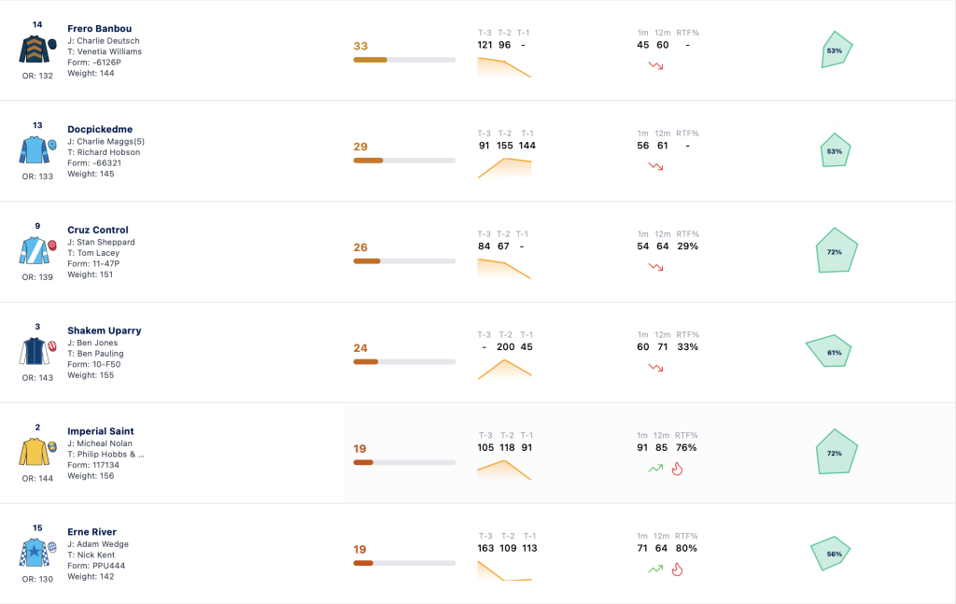Click Shakem Uparry's red cap icon
Image resolution: width=956 pixels, height=604 pixels.
tap(52, 346)
